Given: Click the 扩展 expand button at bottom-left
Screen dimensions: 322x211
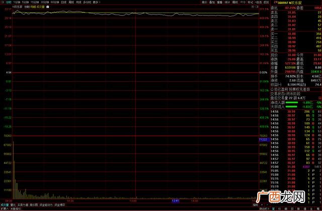Looking at the screenshot, I should pos(5,209).
